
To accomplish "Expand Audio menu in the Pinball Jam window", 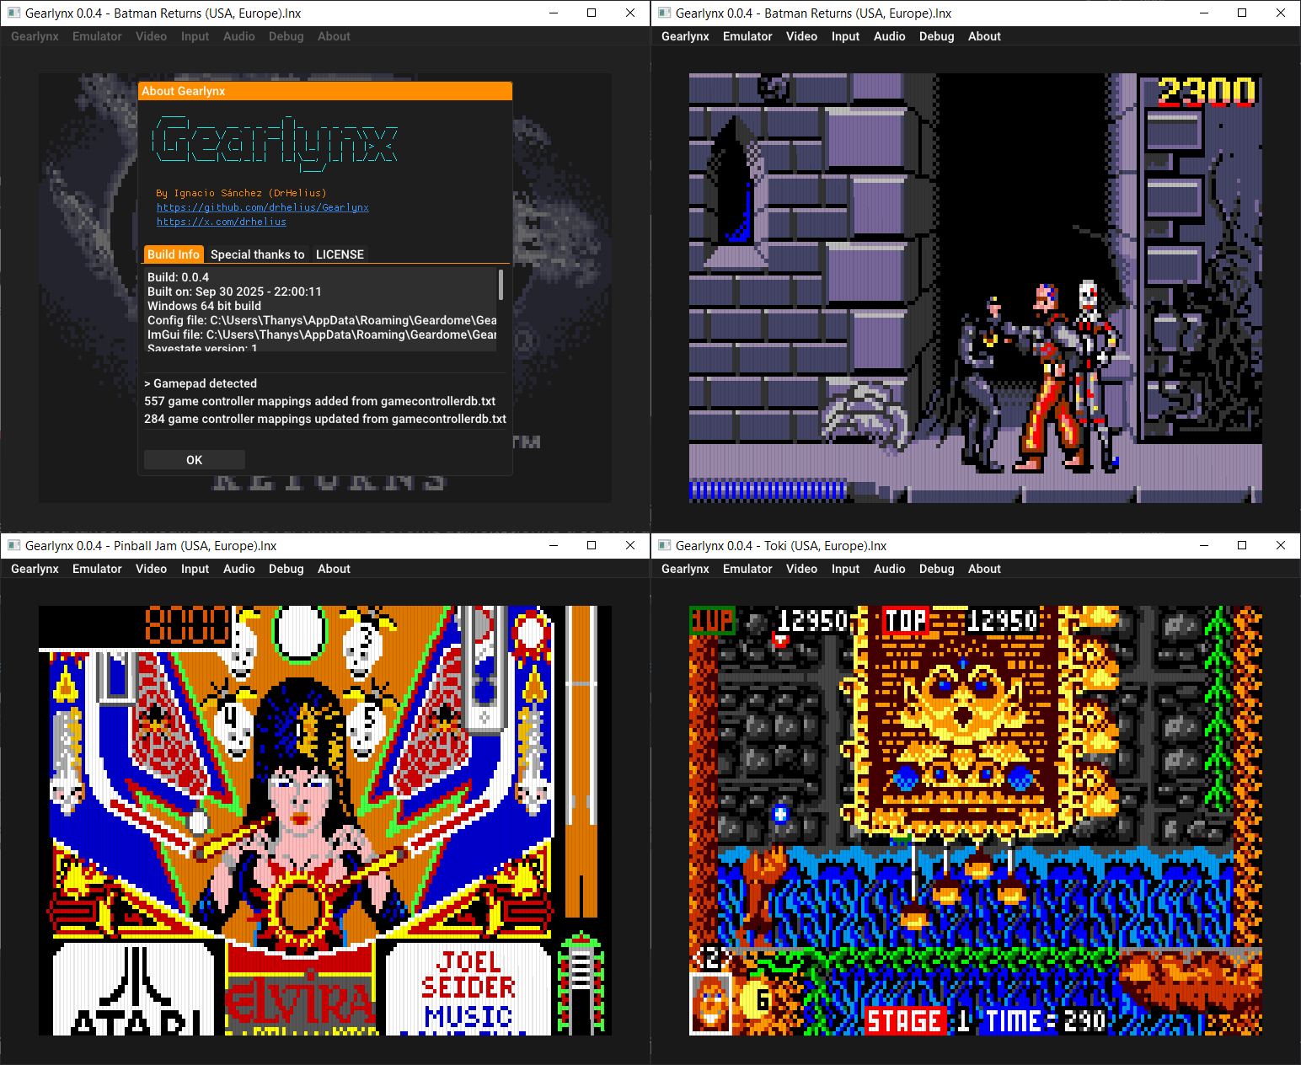I will pyautogui.click(x=238, y=569).
